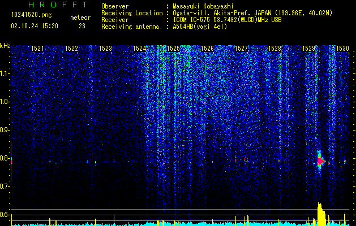Click the 0.6 kHz axis tick label
The height and width of the screenshot is (226, 356).
[x=5, y=215]
